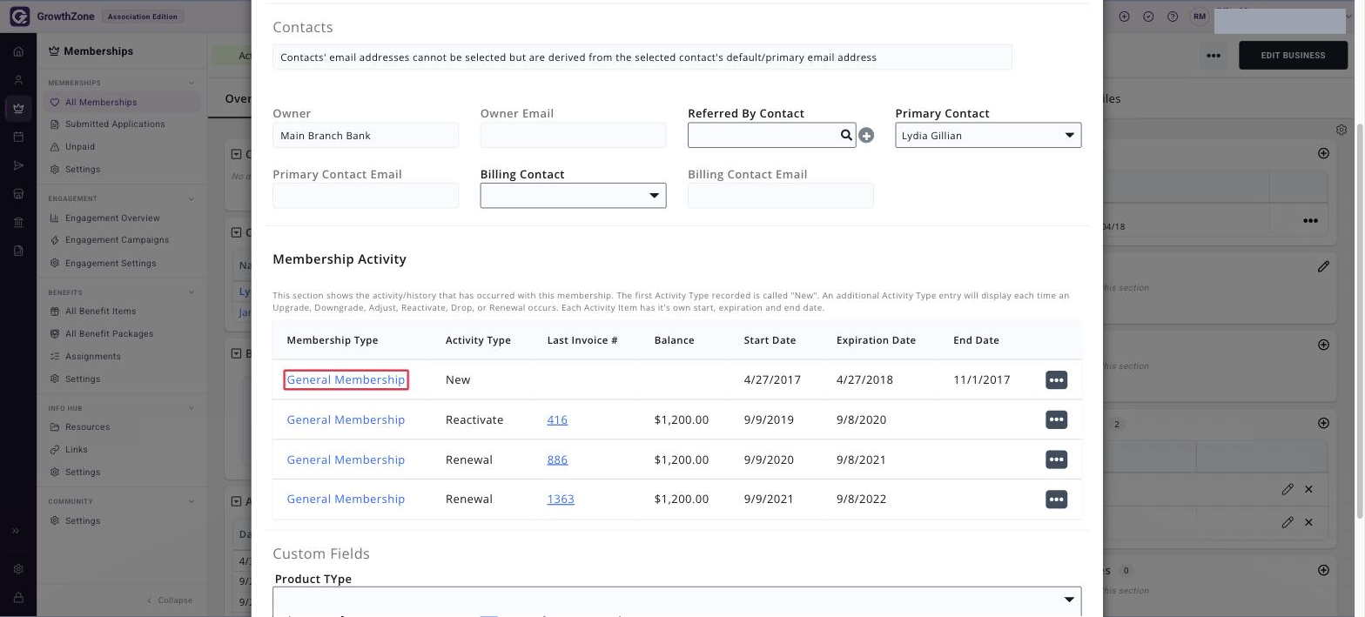Collapse the INFO HUB sidebar section chevron
This screenshot has width=1365, height=617.
pyautogui.click(x=192, y=408)
